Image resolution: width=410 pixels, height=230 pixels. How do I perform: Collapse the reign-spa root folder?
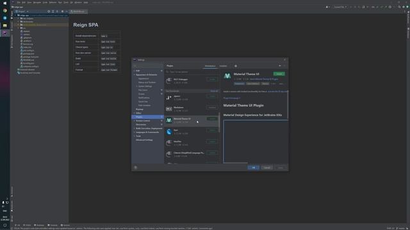pyautogui.click(x=15, y=15)
